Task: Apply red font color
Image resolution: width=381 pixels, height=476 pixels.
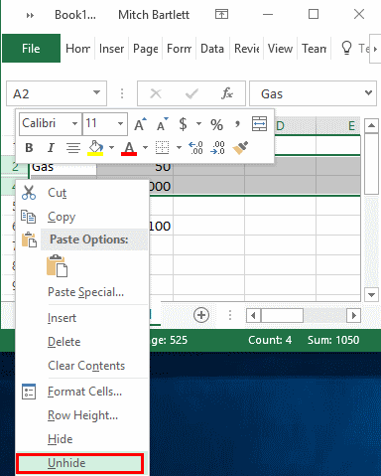Action: point(129,148)
